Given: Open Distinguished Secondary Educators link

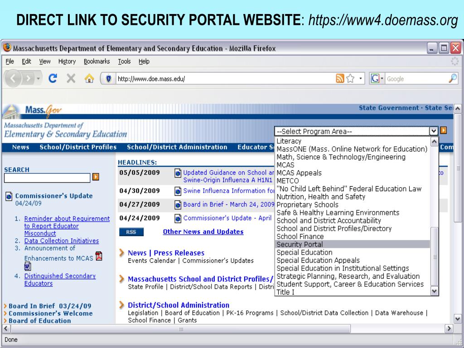Looking at the screenshot, I should coord(60,279).
